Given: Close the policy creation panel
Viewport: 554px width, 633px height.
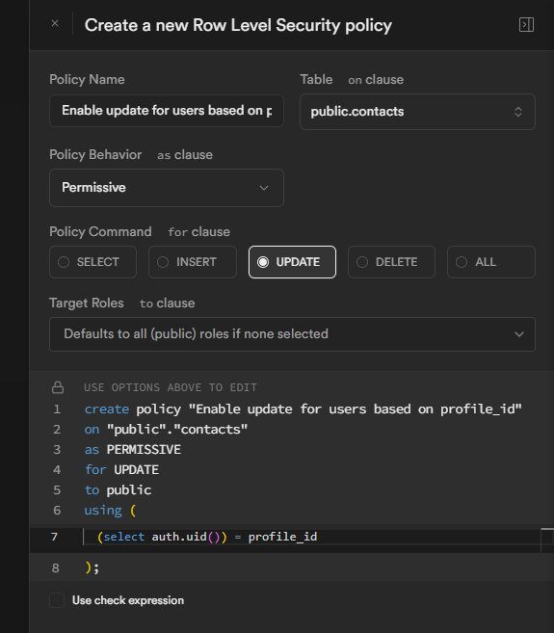Looking at the screenshot, I should (55, 23).
